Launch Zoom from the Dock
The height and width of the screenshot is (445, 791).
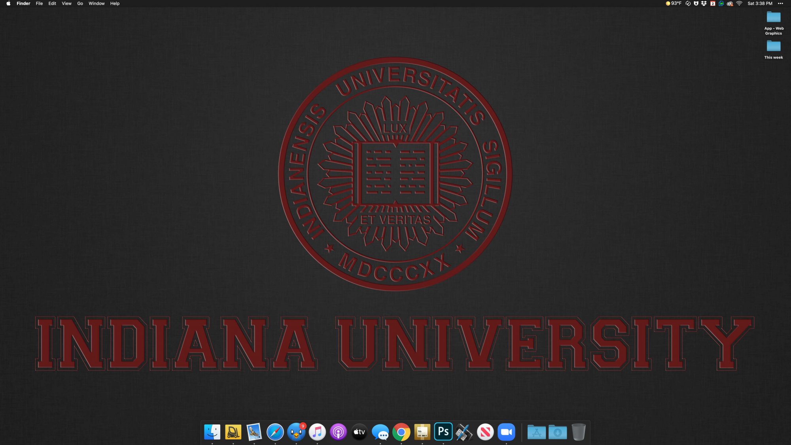click(506, 432)
